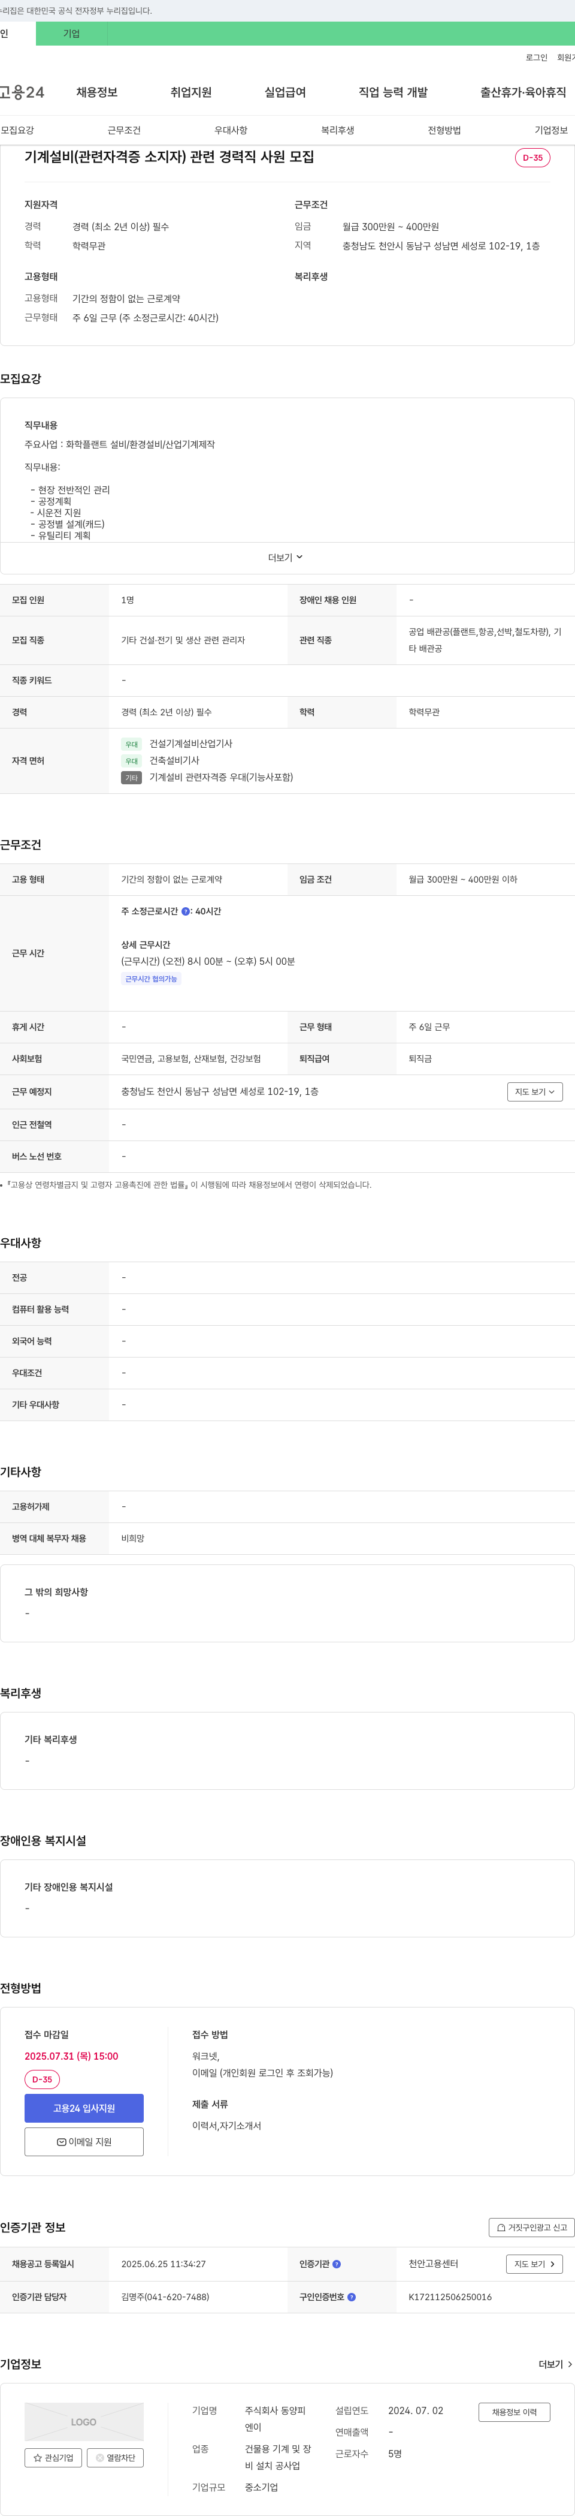The height and width of the screenshot is (2516, 575).
Task: Open 지도 보기 for 천안고용센터
Action: [x=535, y=2264]
